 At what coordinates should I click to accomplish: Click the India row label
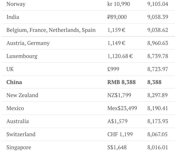click(x=13, y=17)
